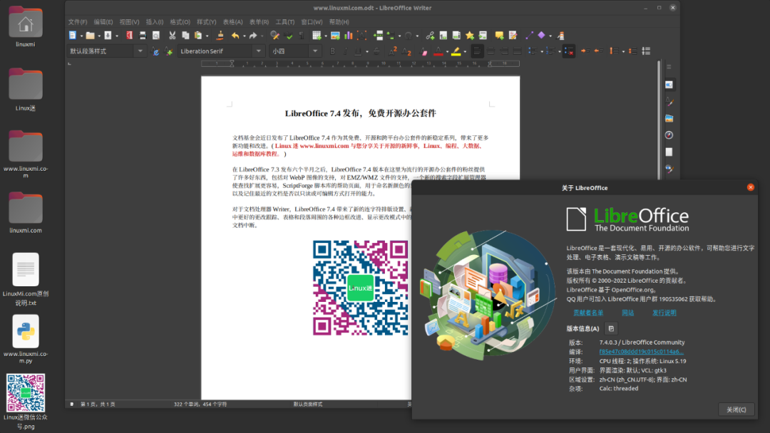The height and width of the screenshot is (433, 770).
Task: Toggle bold formatting
Action: tap(332, 51)
